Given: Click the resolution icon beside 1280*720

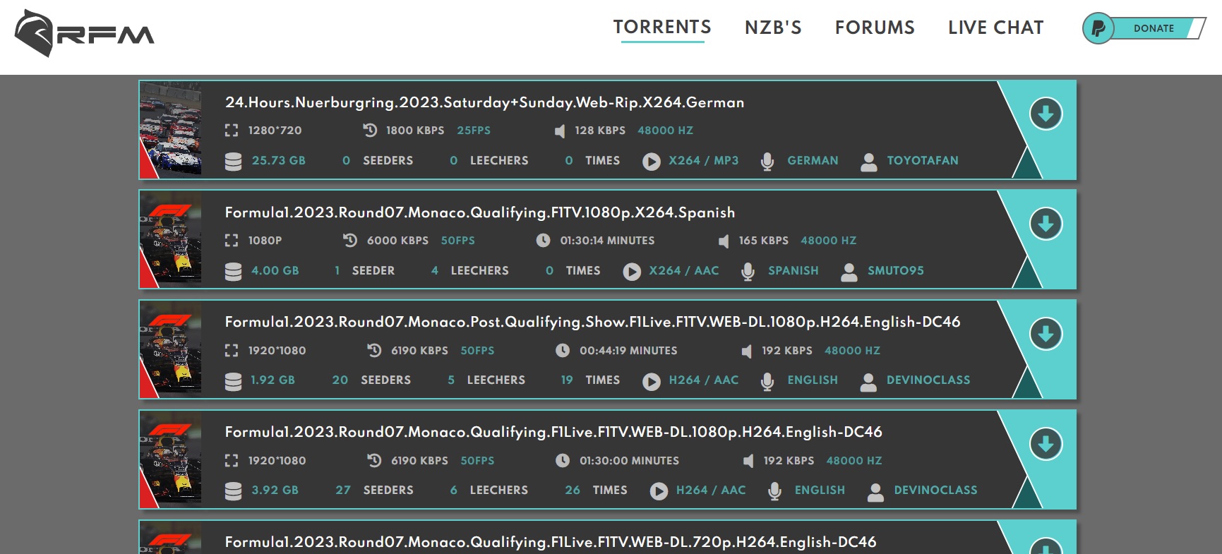Looking at the screenshot, I should pos(232,131).
